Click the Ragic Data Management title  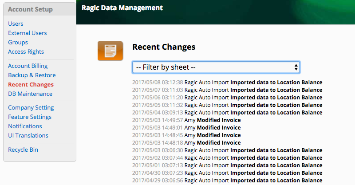[x=122, y=8]
